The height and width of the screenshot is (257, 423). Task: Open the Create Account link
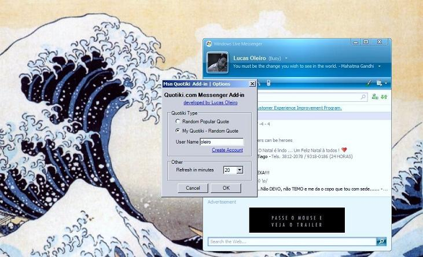coord(227,150)
